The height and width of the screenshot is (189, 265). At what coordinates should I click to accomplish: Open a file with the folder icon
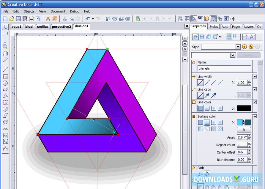tap(12, 19)
